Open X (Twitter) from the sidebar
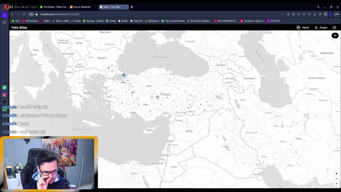 tap(4, 102)
